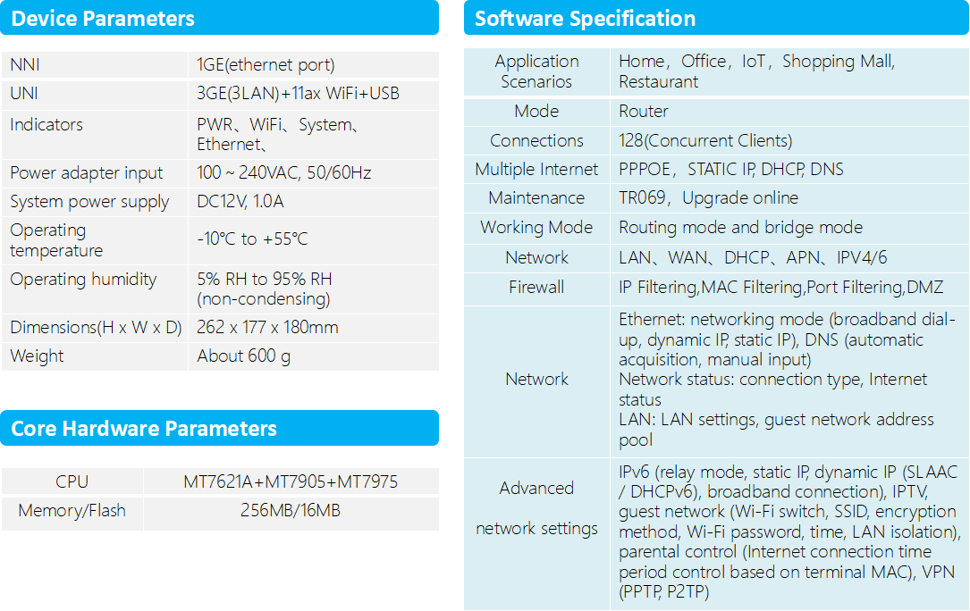
Task: Click the Mode value Router
Action: pos(644,112)
